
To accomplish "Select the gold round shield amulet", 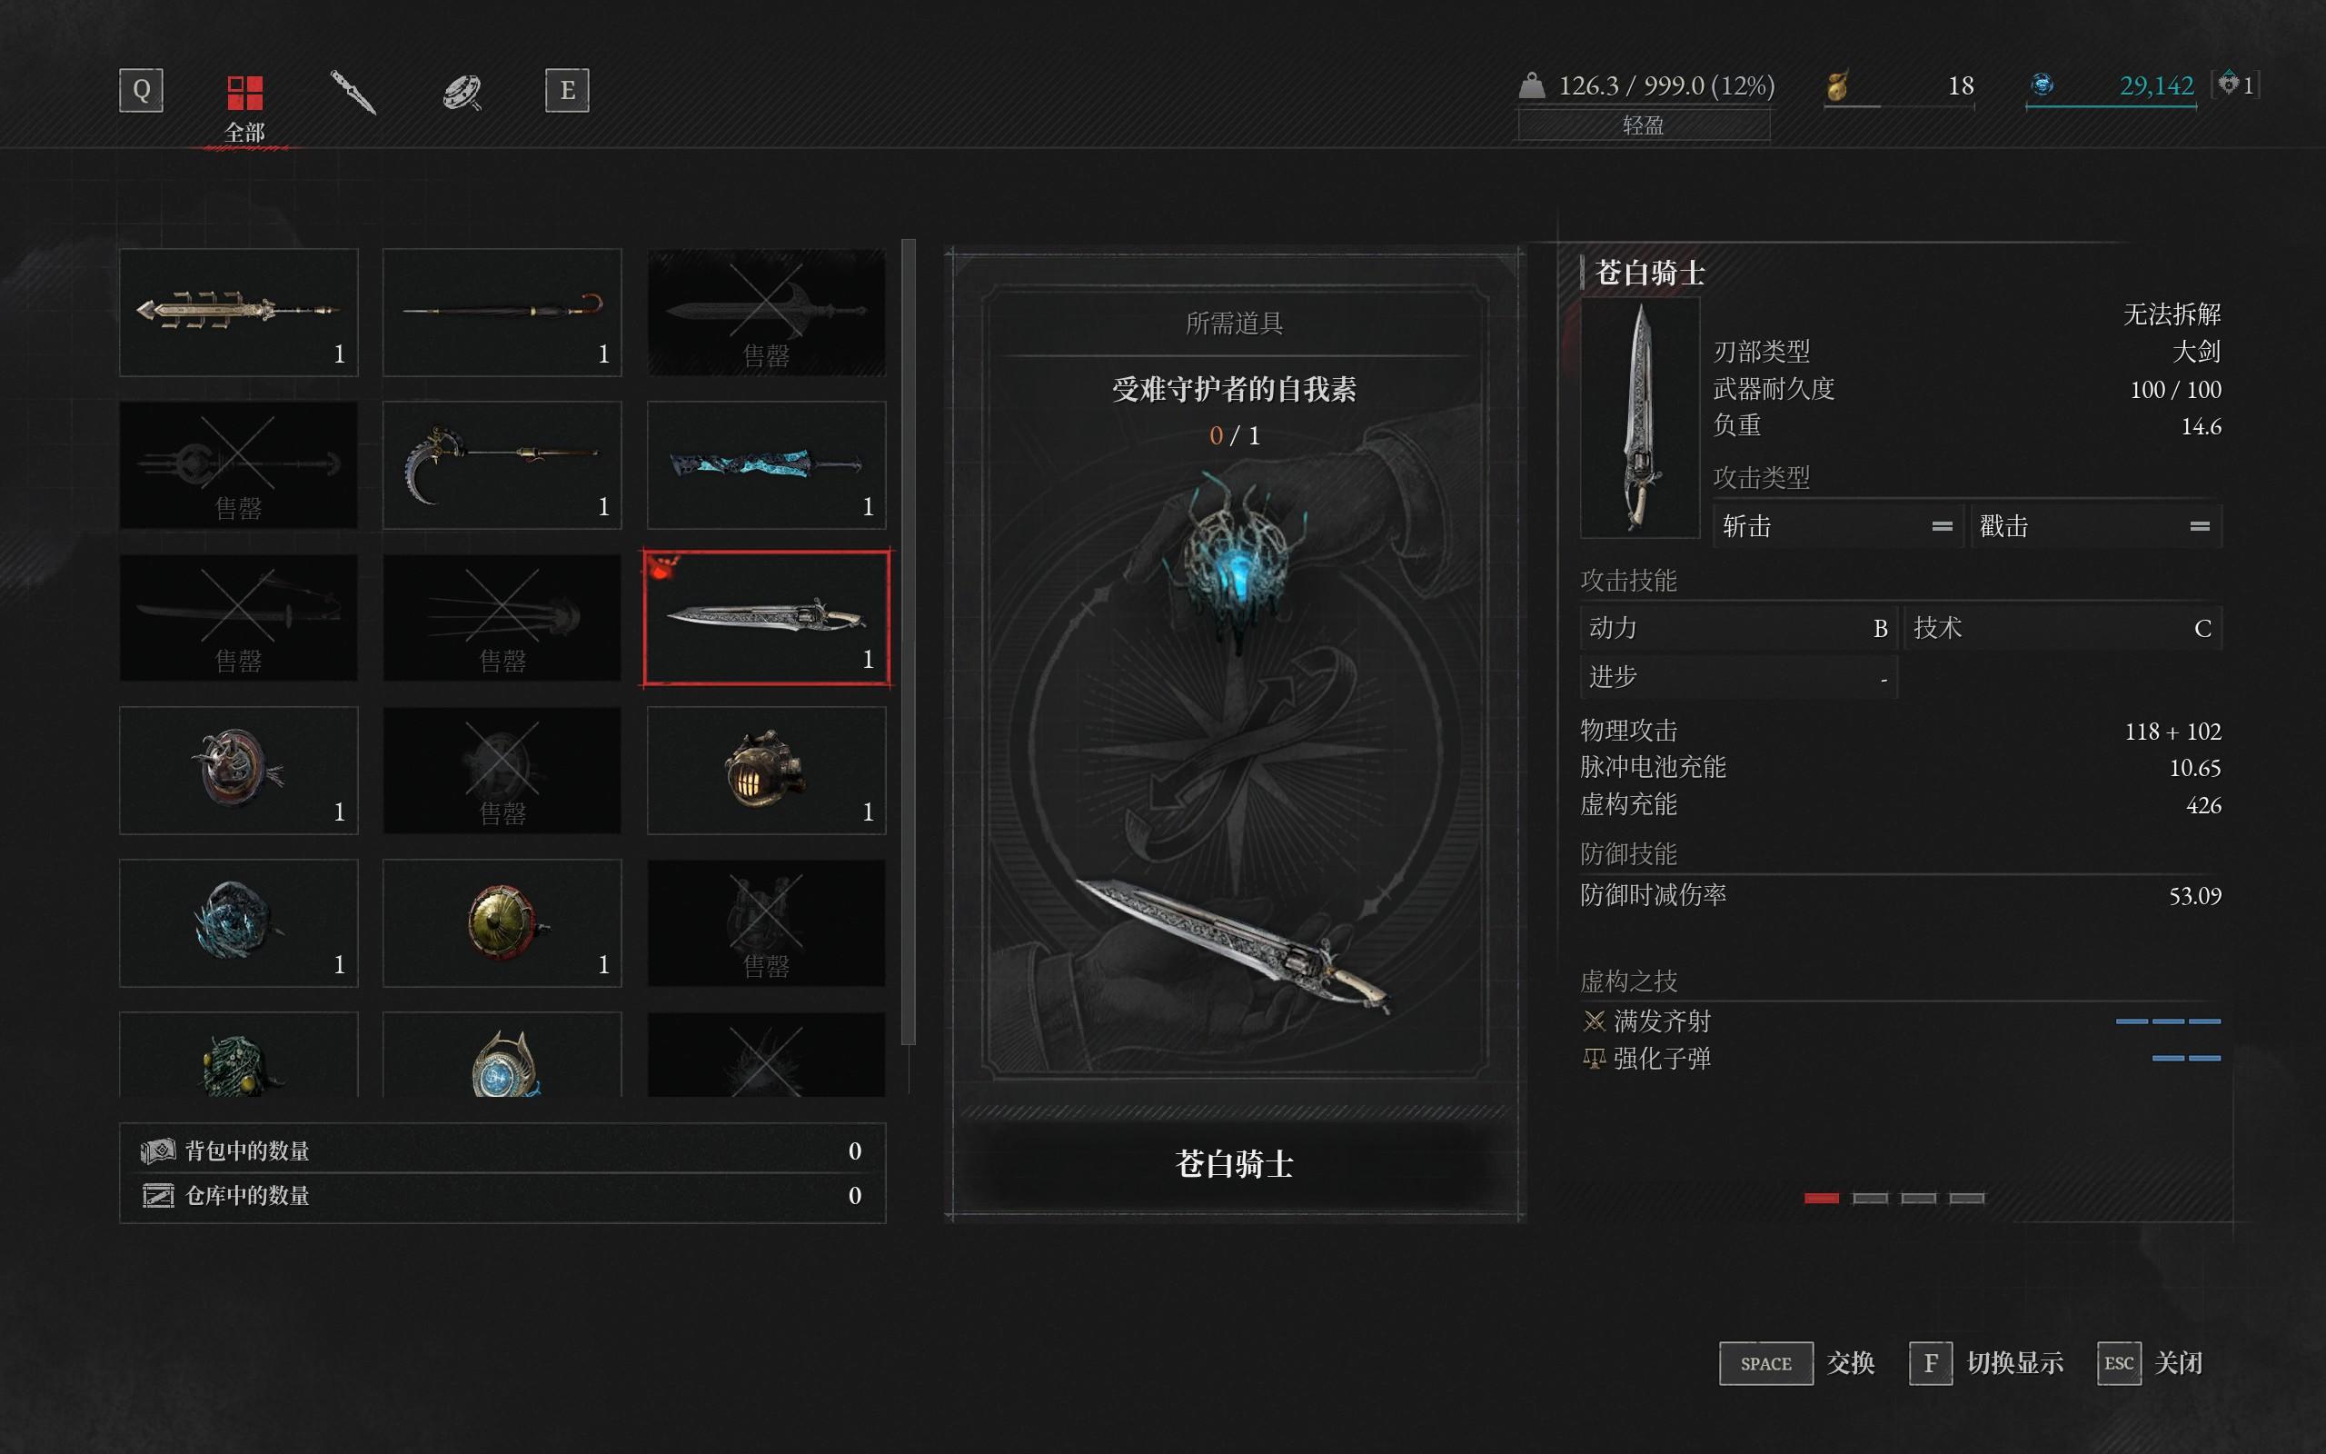I will click(x=502, y=923).
